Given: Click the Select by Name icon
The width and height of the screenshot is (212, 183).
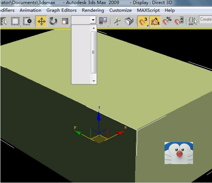Looking at the screenshot, I should [x=4, y=21].
